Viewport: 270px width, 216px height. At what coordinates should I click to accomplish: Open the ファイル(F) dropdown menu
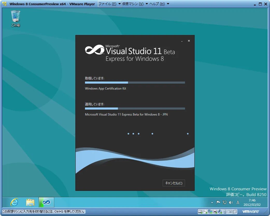click(107, 4)
